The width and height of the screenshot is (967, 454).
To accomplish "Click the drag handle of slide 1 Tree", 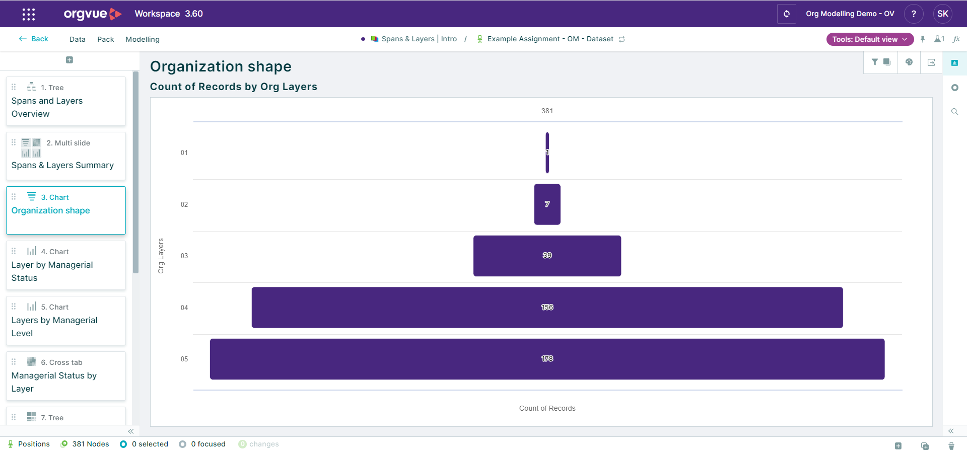I will (14, 87).
